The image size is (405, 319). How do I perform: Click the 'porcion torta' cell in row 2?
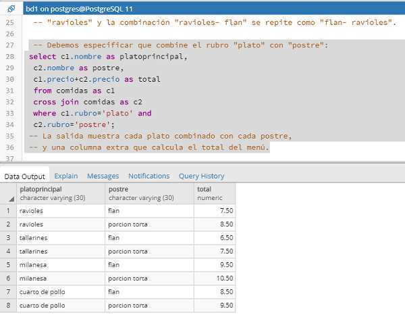150,224
